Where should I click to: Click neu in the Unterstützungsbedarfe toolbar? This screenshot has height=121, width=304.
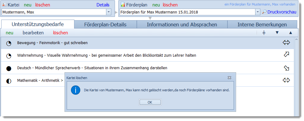click(10, 33)
